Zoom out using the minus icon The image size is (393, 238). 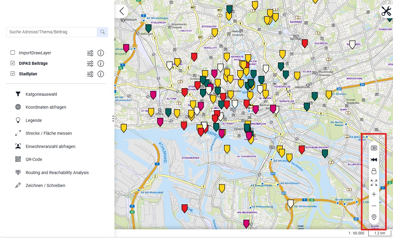click(x=374, y=206)
